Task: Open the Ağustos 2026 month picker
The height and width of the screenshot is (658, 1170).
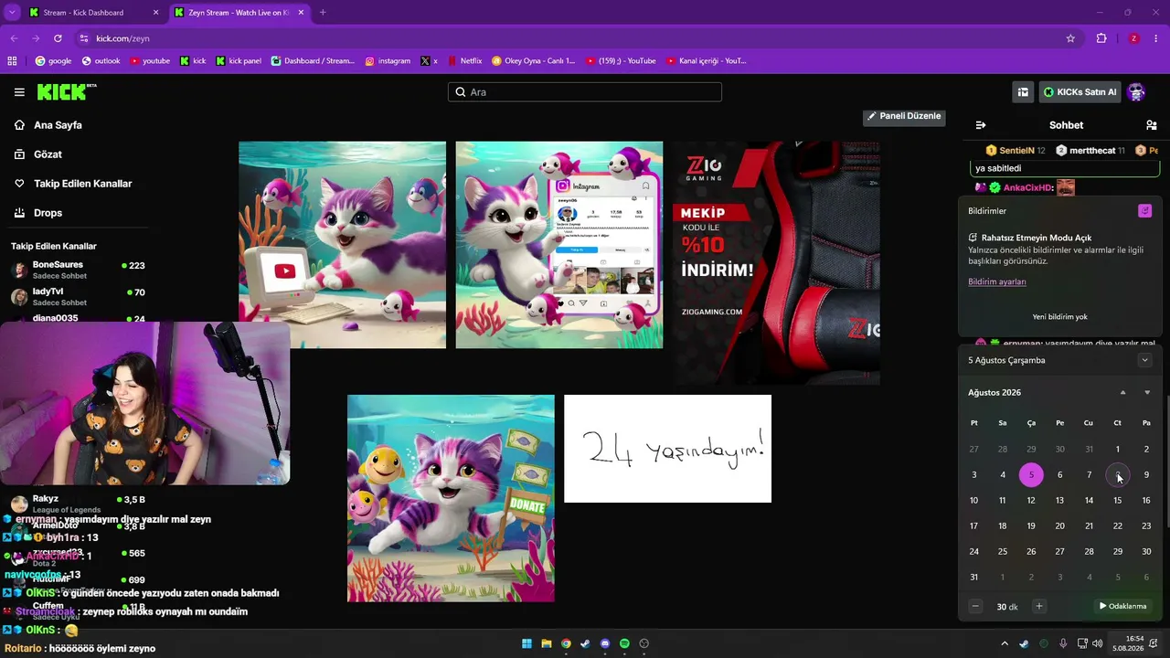Action: pyautogui.click(x=994, y=392)
